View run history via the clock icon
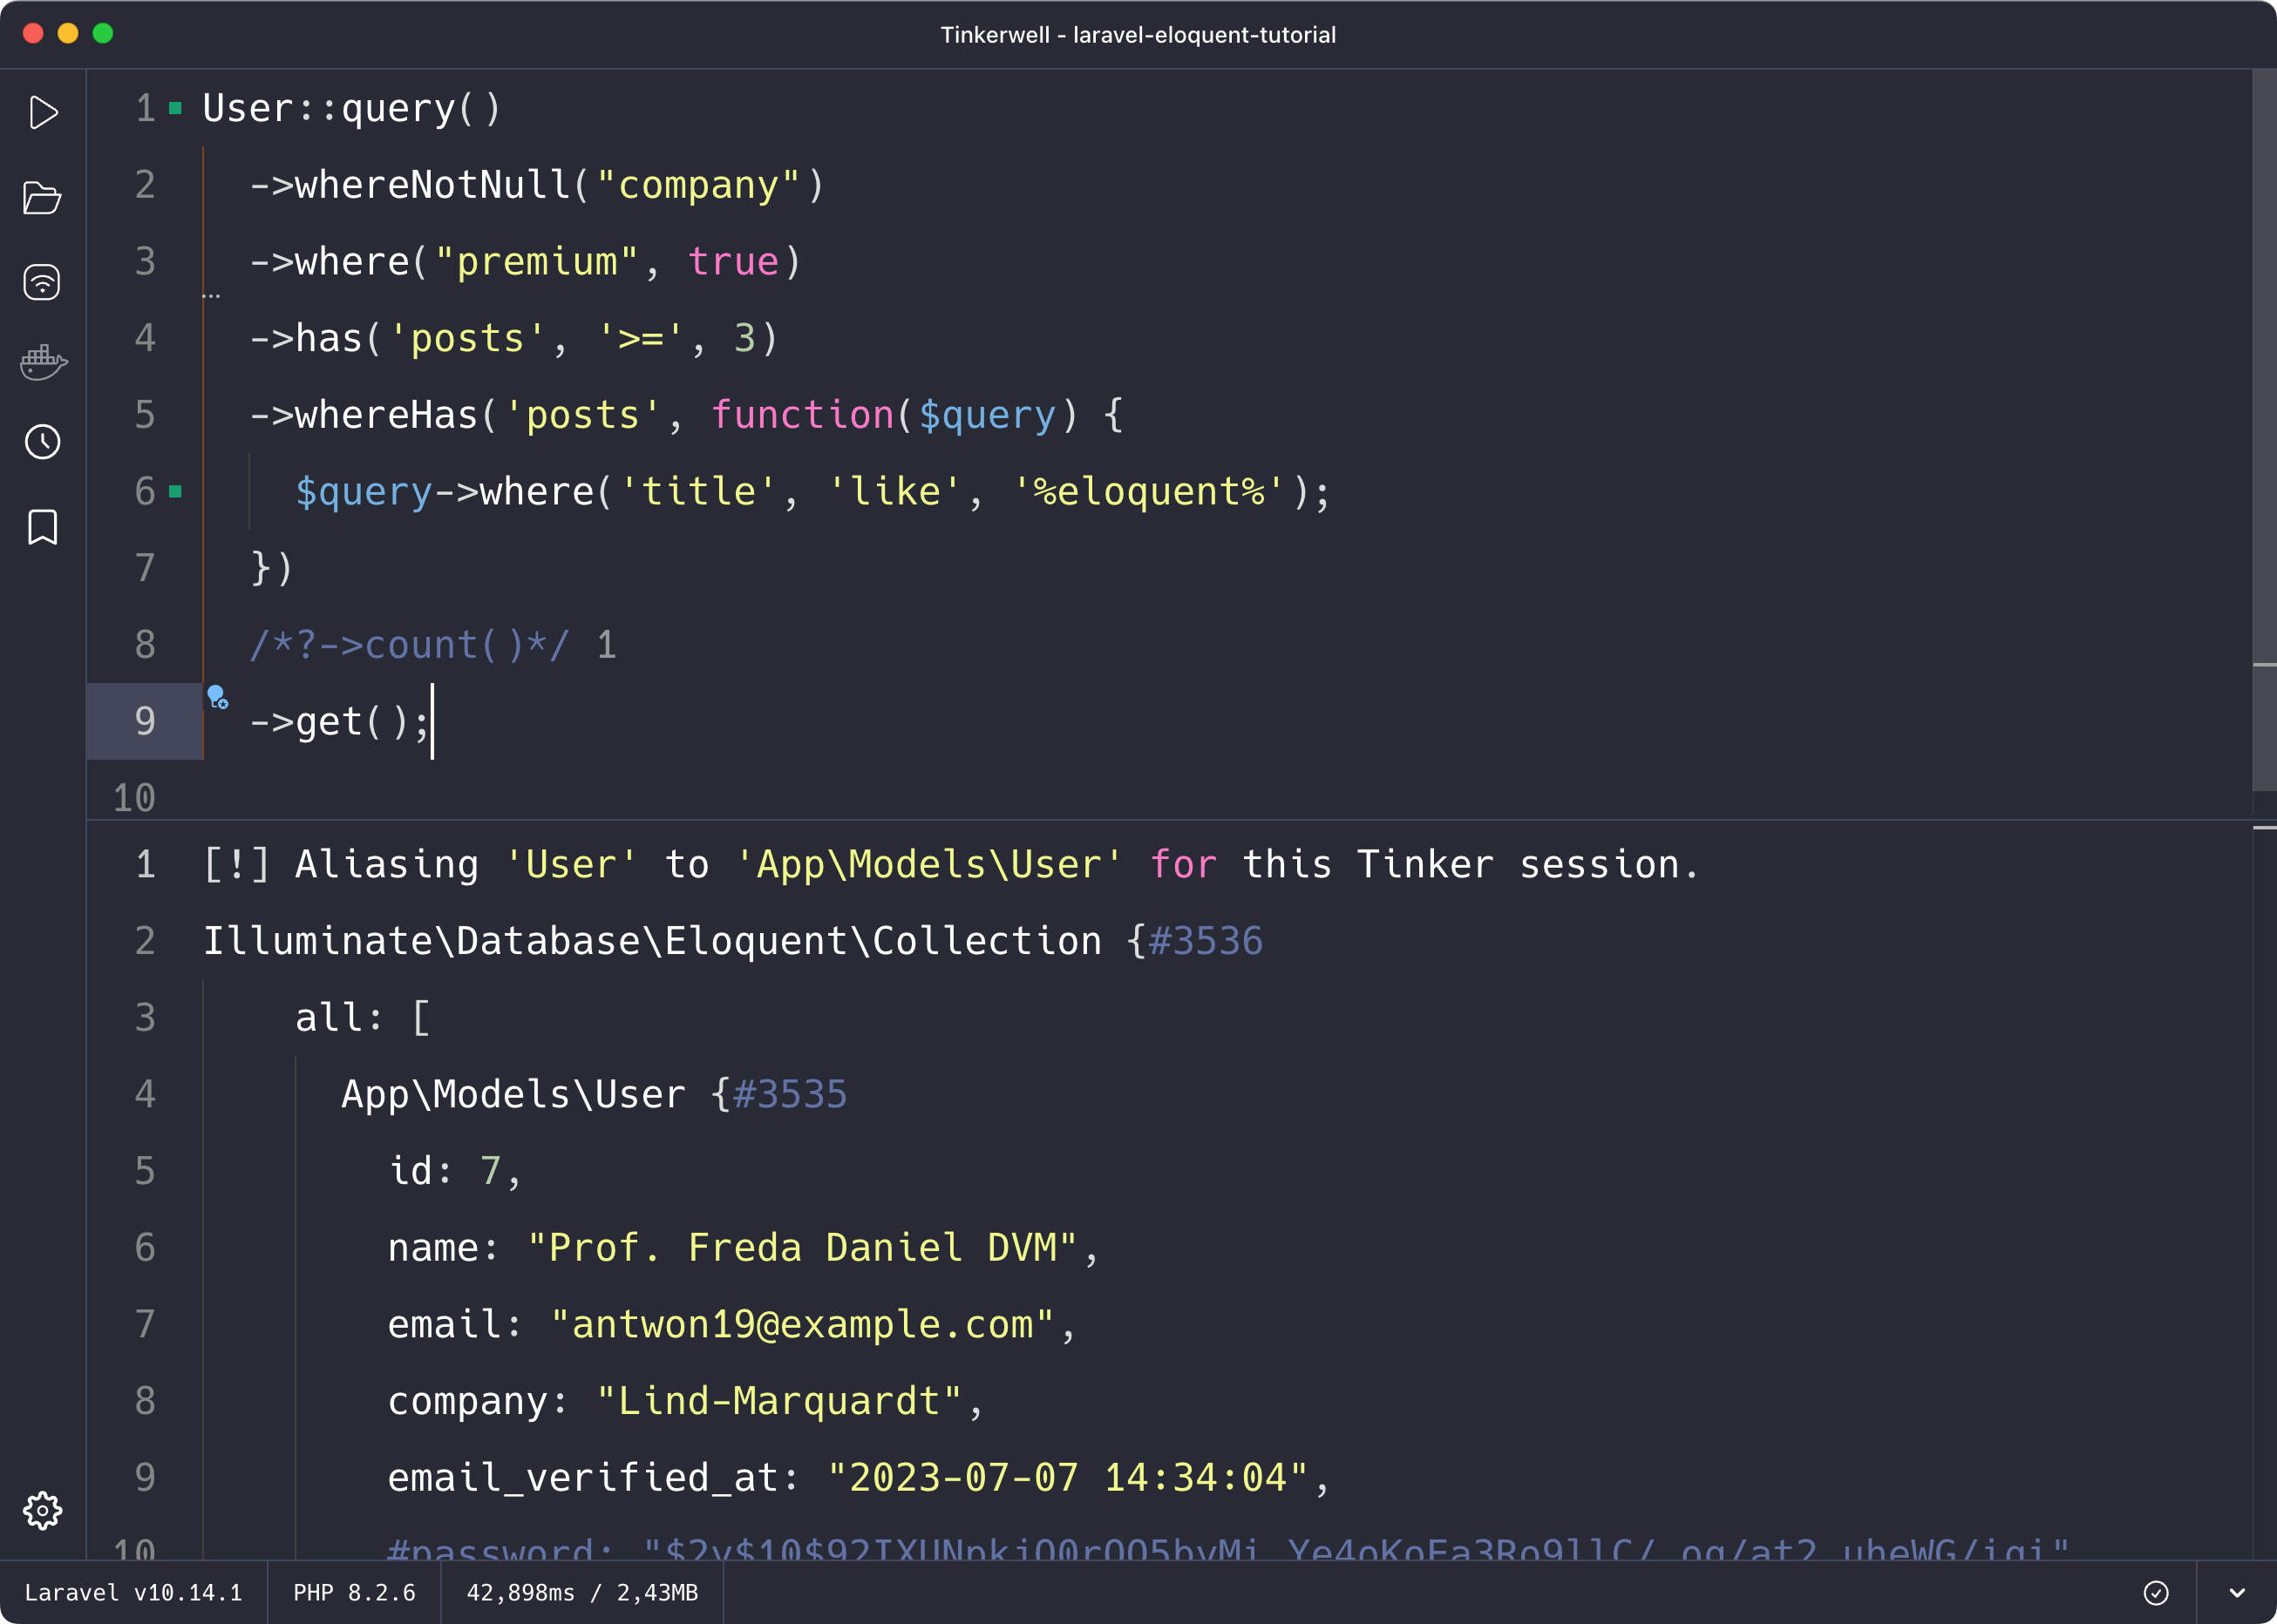This screenshot has height=1624, width=2277. (x=43, y=443)
